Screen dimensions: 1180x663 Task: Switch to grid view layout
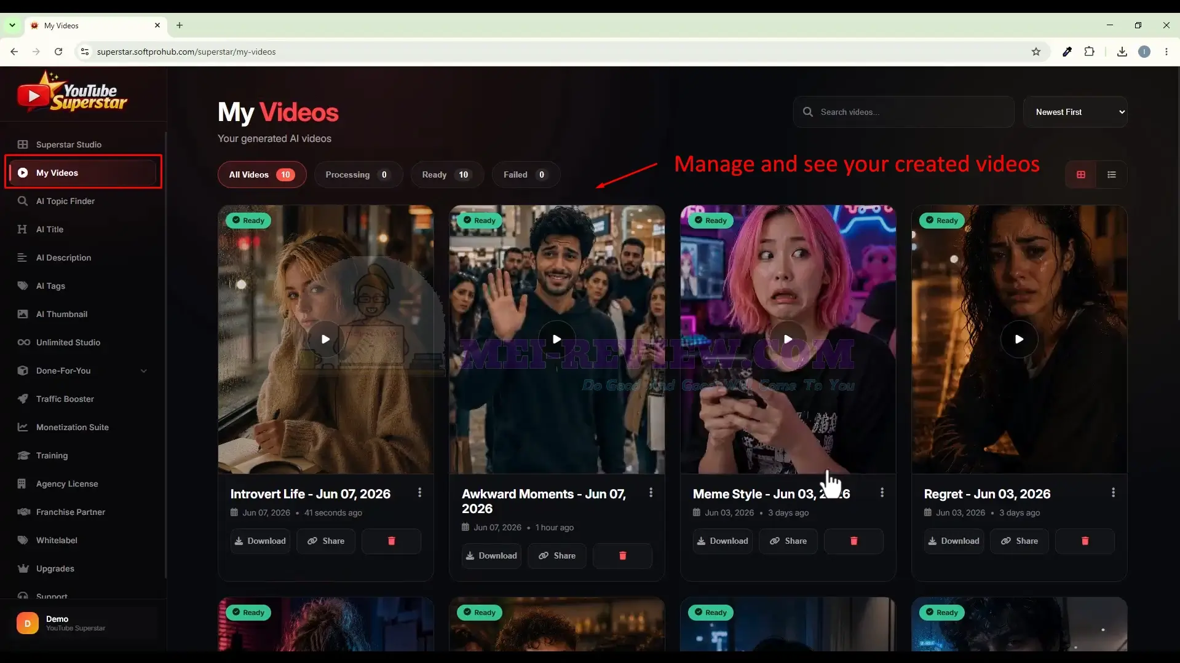coord(1080,175)
